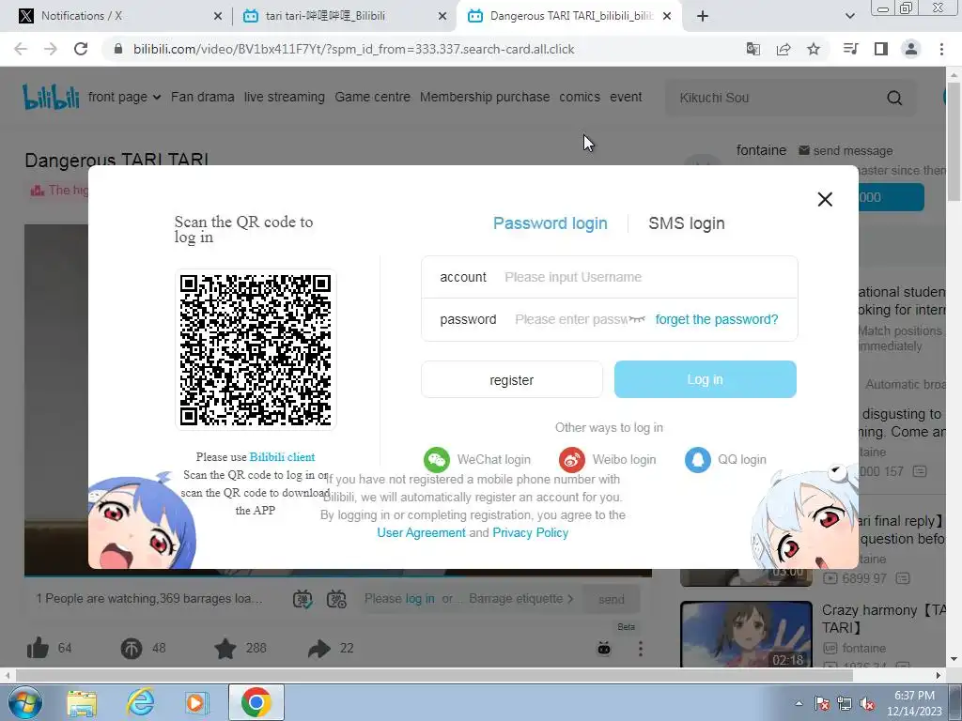The height and width of the screenshot is (721, 962).
Task: Click the muted volume tray icon
Action: (x=867, y=703)
